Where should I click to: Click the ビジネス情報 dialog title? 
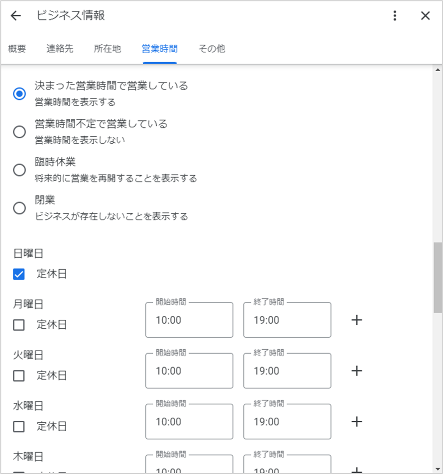[71, 15]
